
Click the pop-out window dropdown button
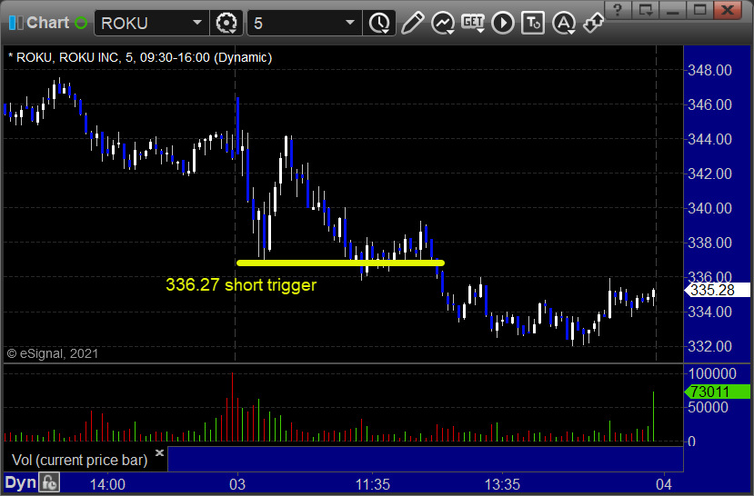point(646,10)
